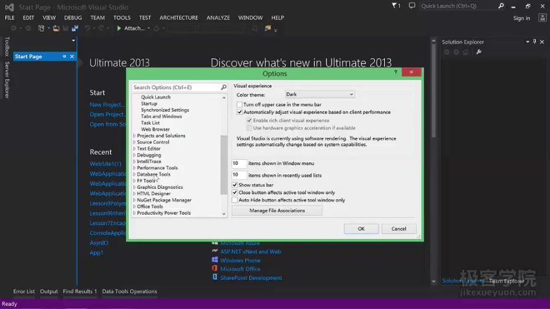Click the Search Options input field

pos(176,87)
